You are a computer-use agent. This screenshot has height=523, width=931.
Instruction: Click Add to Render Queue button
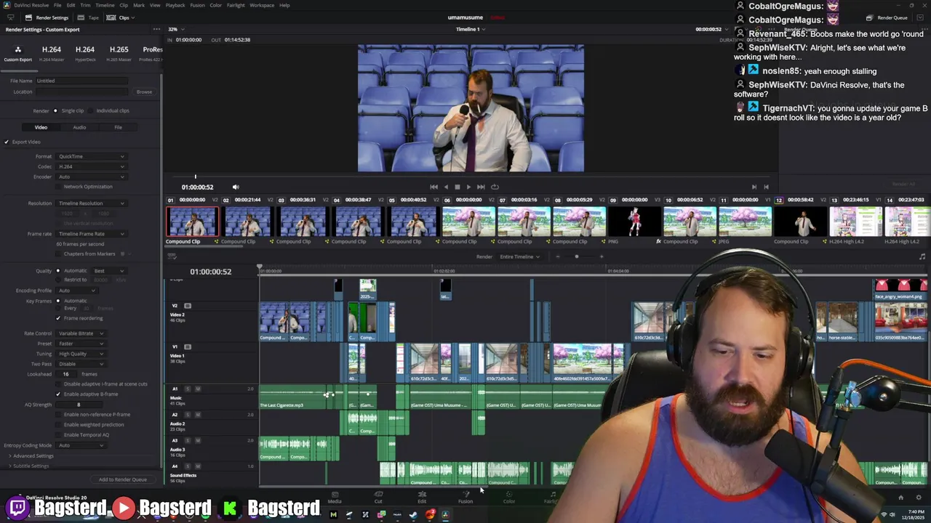[x=122, y=479]
